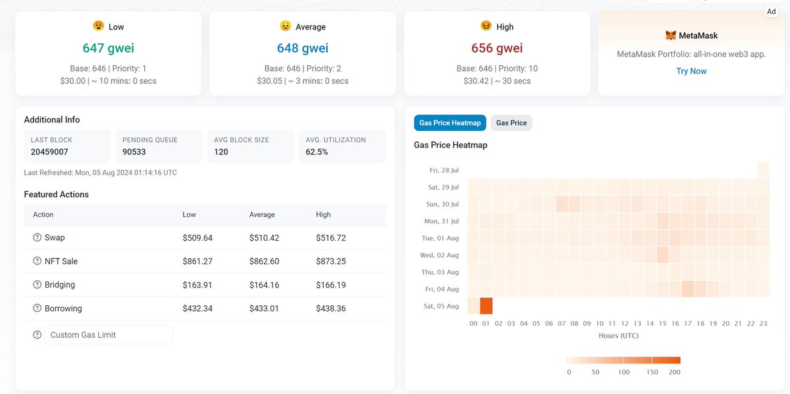
Task: Click the Low card base and priority text
Action: click(x=109, y=68)
